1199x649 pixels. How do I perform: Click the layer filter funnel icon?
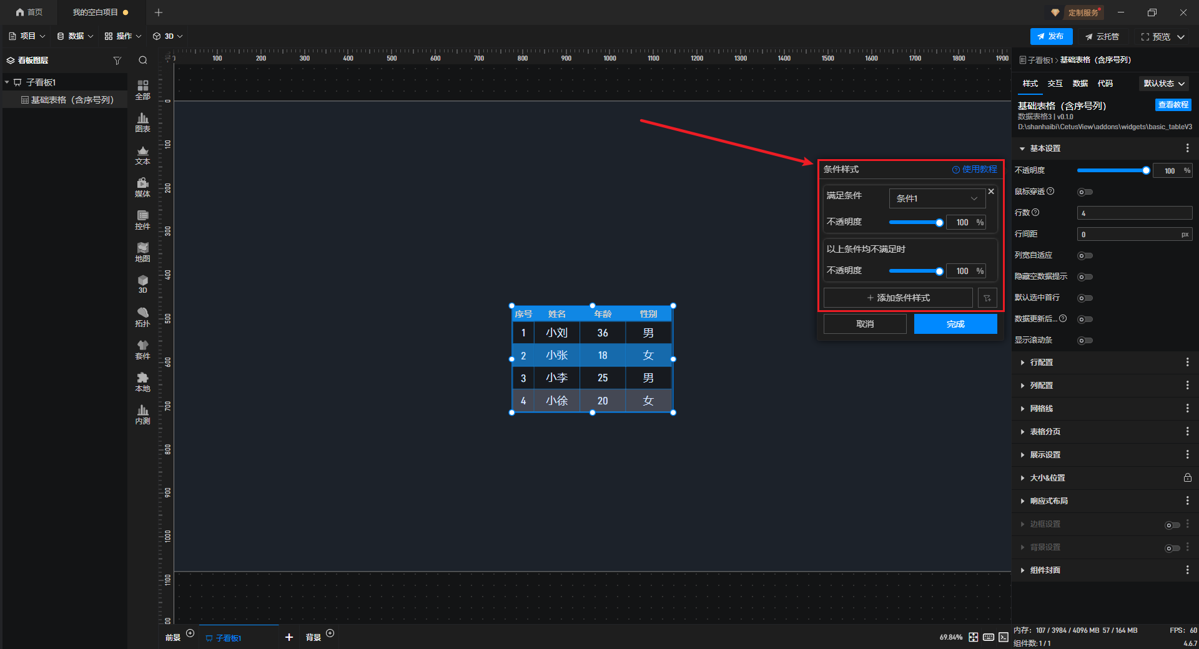pos(117,61)
